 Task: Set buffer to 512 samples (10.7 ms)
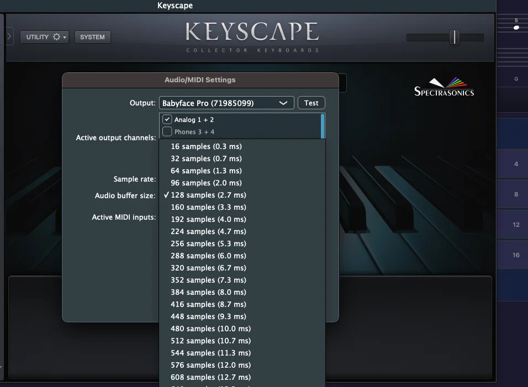(x=242, y=340)
